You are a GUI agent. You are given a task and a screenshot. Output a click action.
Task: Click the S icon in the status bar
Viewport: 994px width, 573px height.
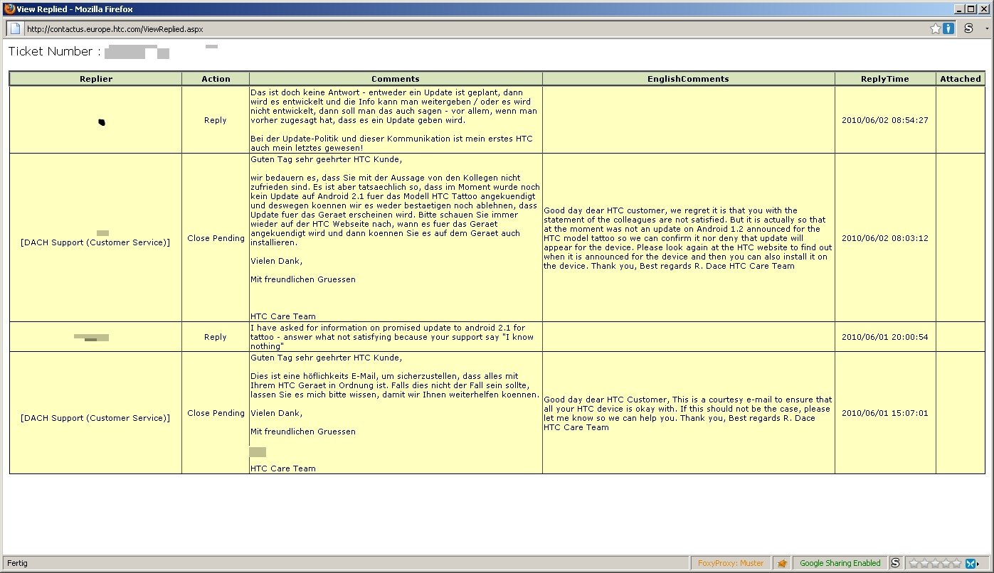point(895,563)
